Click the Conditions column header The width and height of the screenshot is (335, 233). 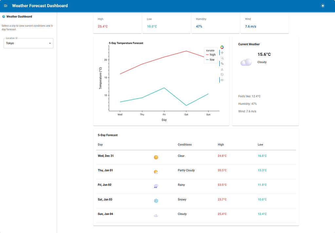point(185,144)
